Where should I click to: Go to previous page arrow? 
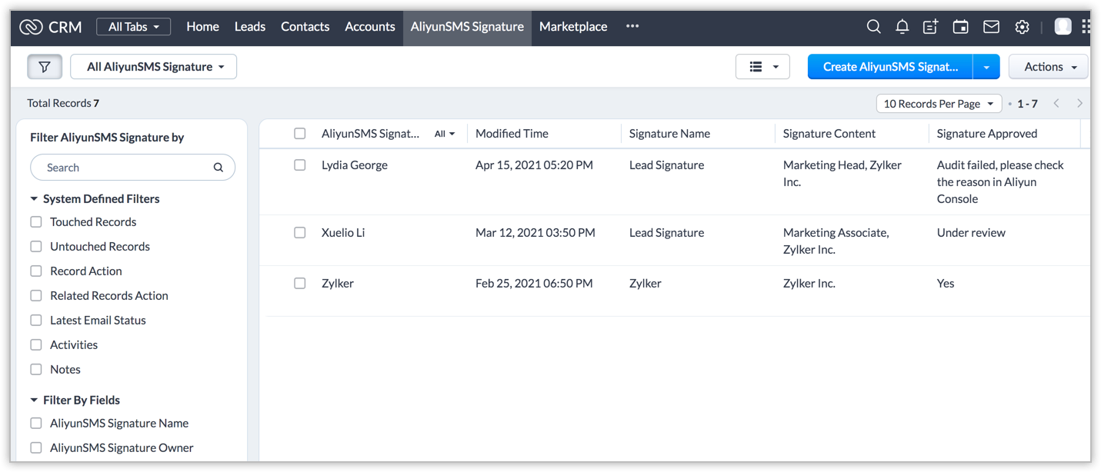click(x=1056, y=103)
